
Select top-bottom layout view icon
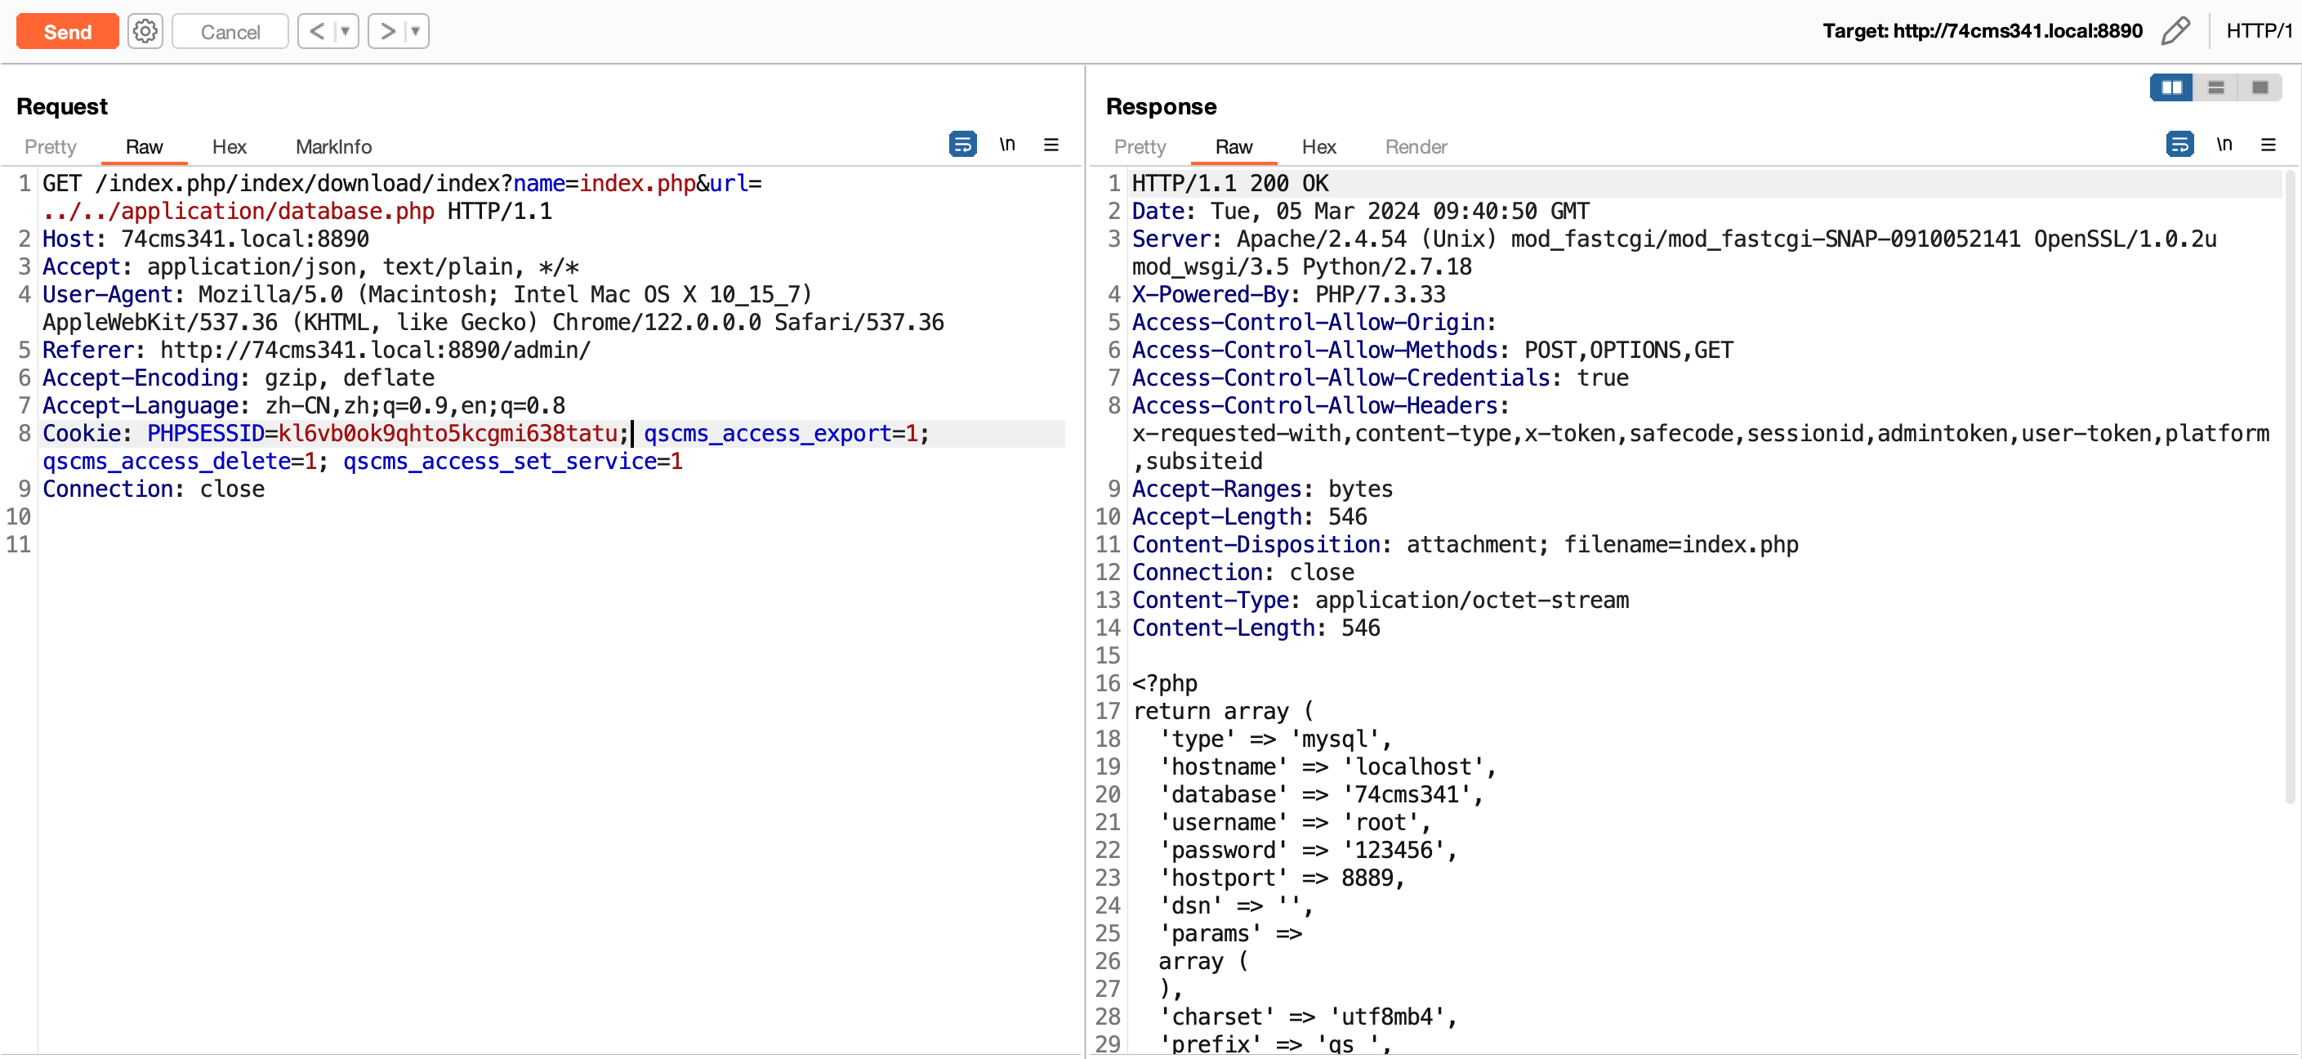point(2215,87)
